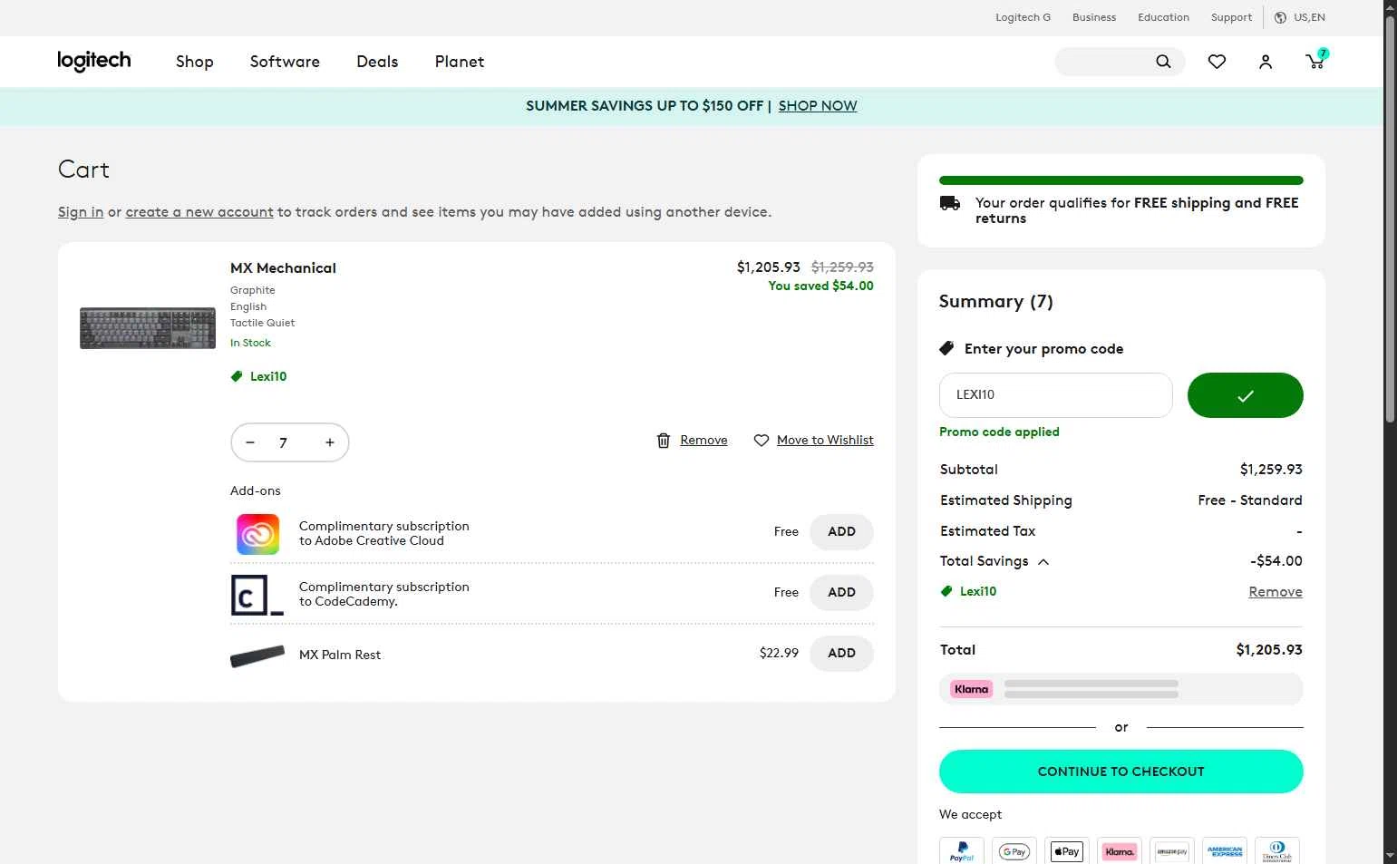
Task: Click the green free shipping progress bar
Action: (x=1121, y=180)
